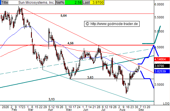Click the Sep month label
The image size is (170, 111).
pos(141,110)
